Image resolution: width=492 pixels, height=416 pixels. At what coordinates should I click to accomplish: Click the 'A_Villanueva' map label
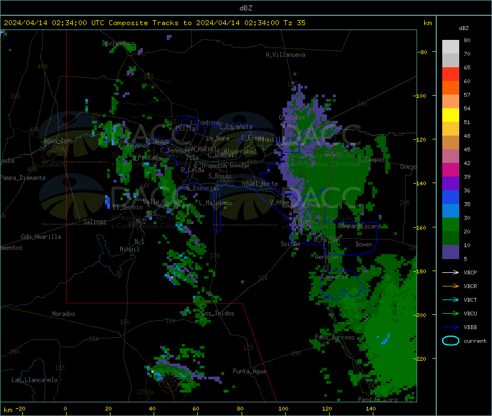(x=285, y=55)
